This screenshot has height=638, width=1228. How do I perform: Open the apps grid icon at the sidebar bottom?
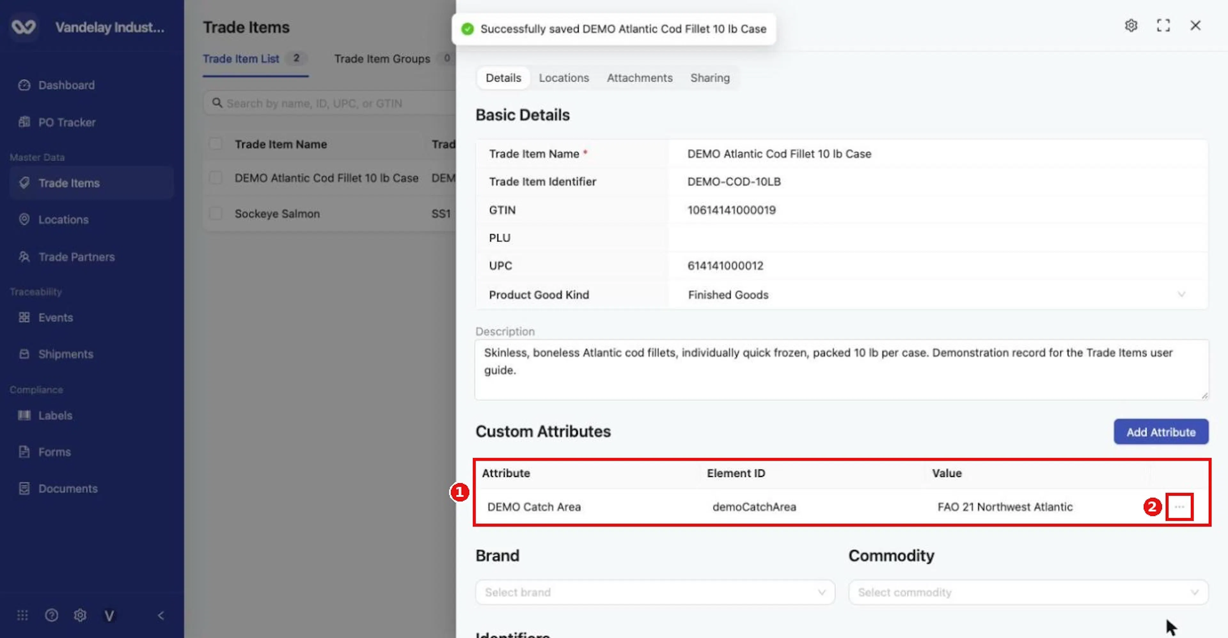click(x=22, y=616)
